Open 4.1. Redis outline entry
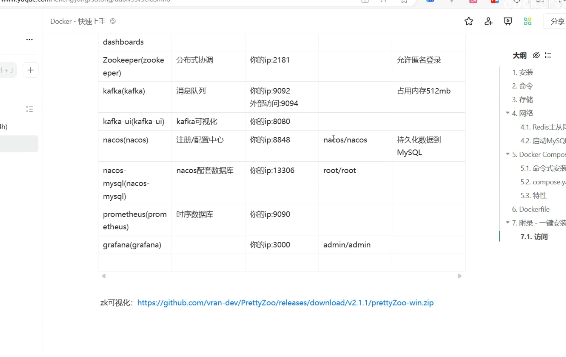 543,127
